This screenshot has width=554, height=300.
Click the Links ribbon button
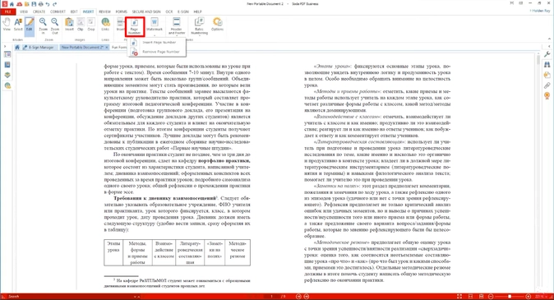pyautogui.click(x=105, y=25)
